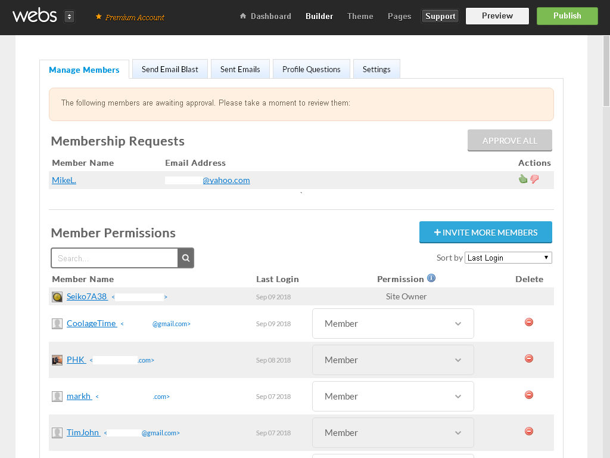Screen dimensions: 610x458
Task: Expand permission dropdown for PHK
Action: pos(393,360)
